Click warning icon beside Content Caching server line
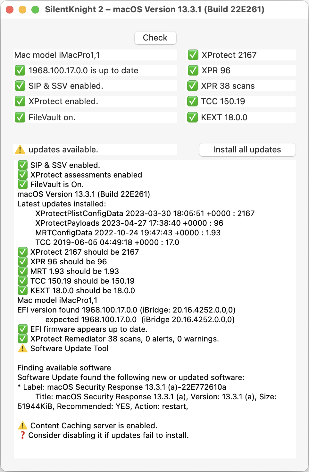This screenshot has width=309, height=472. click(22, 426)
